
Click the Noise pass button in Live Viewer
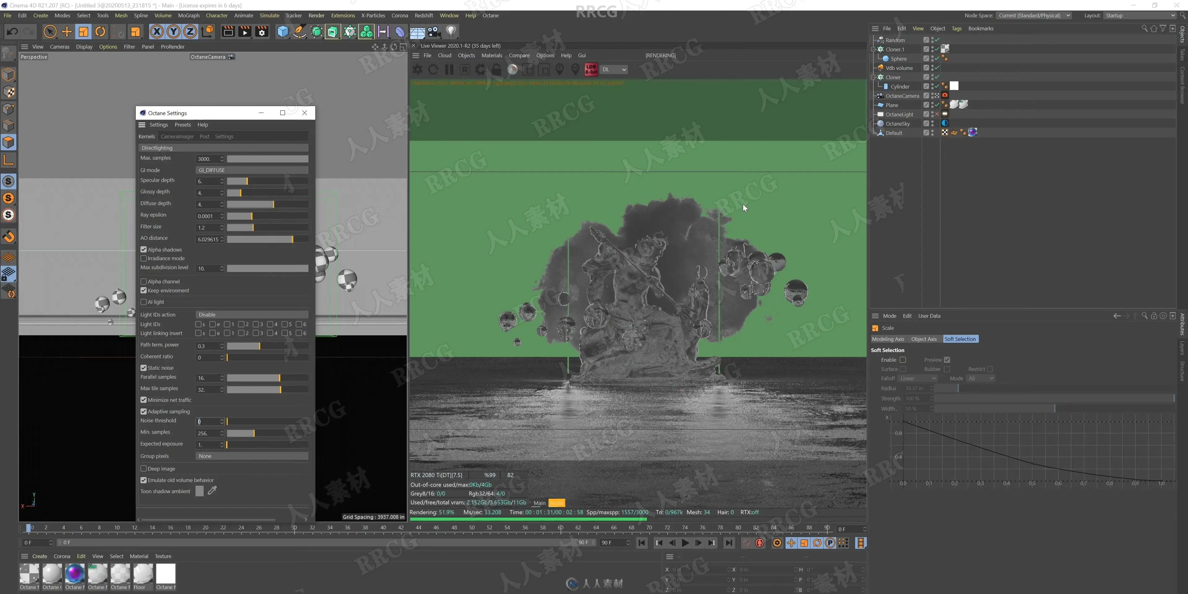point(557,503)
